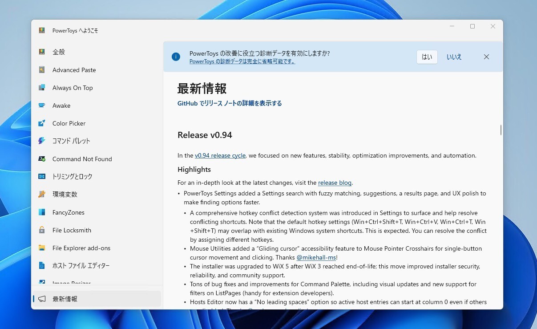Open the @mikehall-ms profile link

point(316,257)
